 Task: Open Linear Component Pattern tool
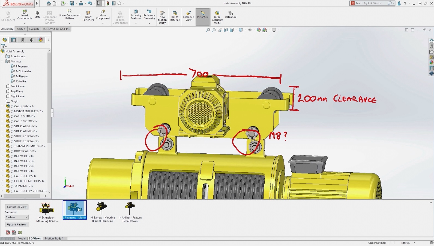tap(69, 15)
